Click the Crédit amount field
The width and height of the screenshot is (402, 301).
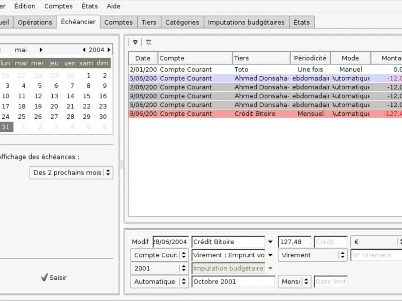click(x=331, y=242)
